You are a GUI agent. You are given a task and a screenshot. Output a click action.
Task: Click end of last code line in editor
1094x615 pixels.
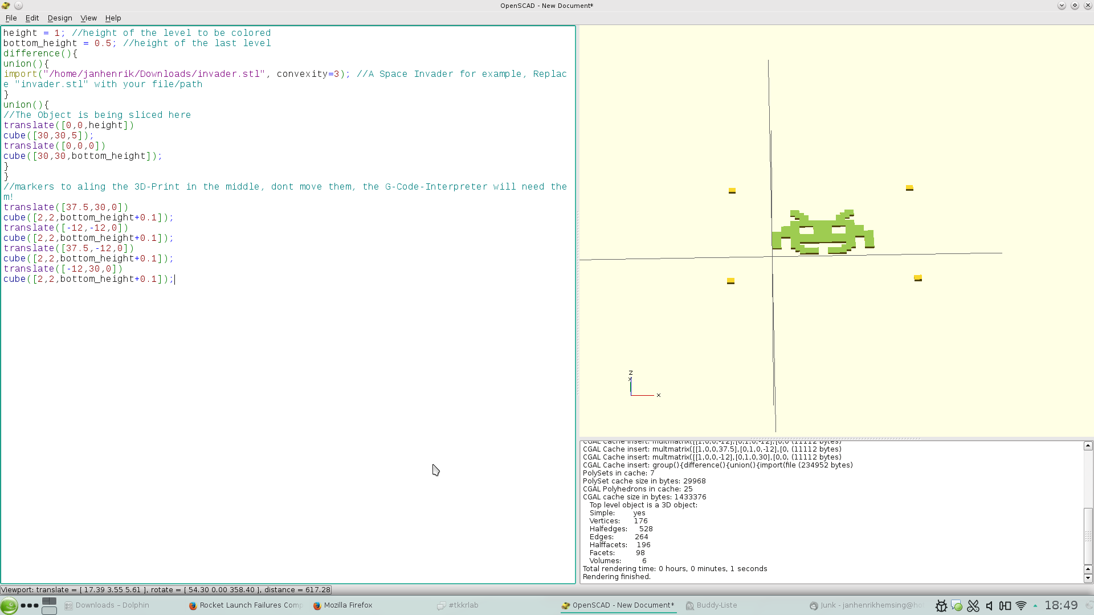pyautogui.click(x=174, y=279)
